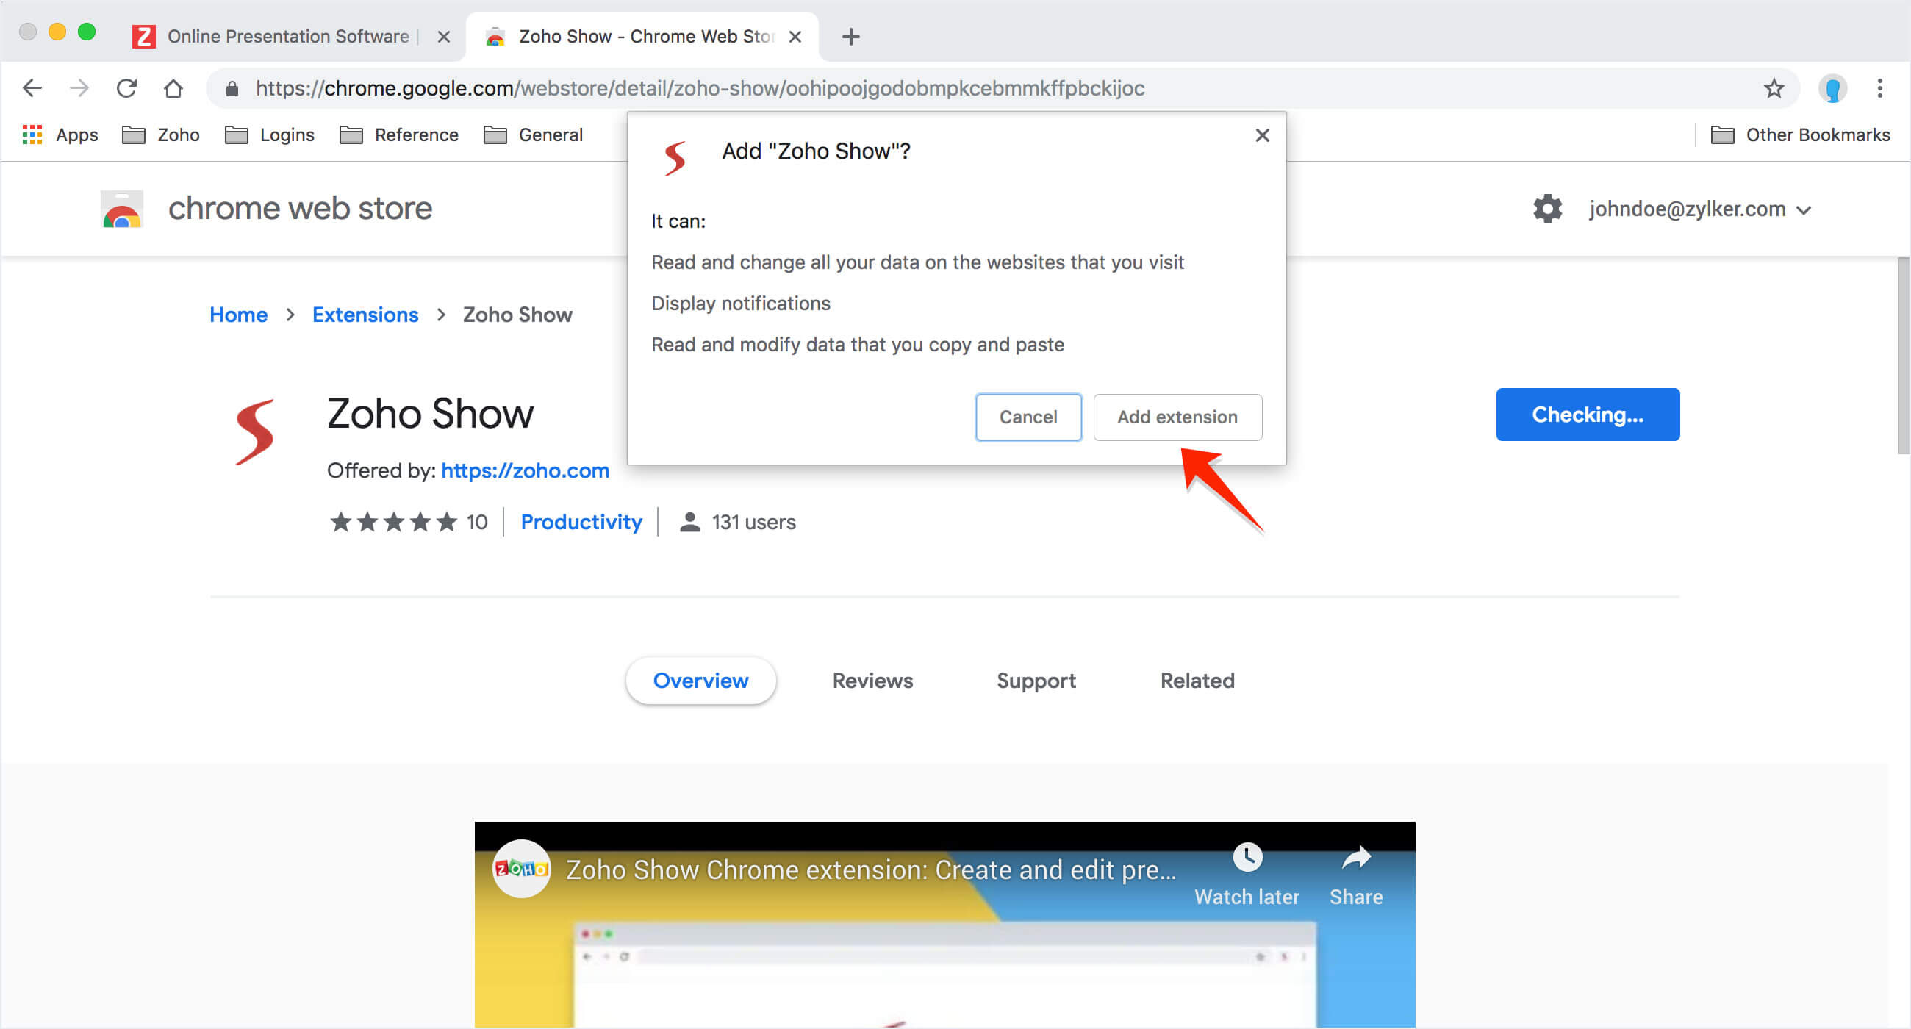Select the Reviews tab on extension page
The height and width of the screenshot is (1029, 1911).
click(872, 681)
